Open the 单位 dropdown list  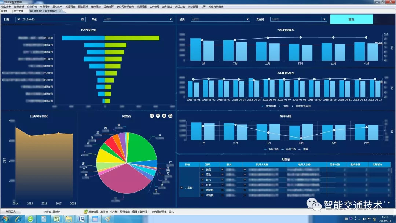pos(171,19)
